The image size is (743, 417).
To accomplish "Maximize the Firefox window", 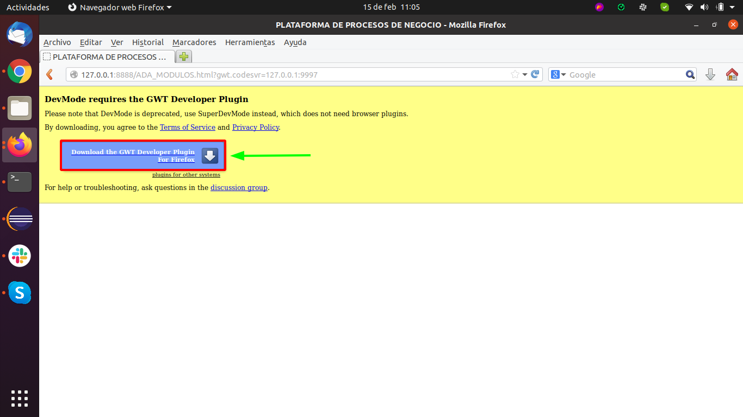I will point(715,25).
